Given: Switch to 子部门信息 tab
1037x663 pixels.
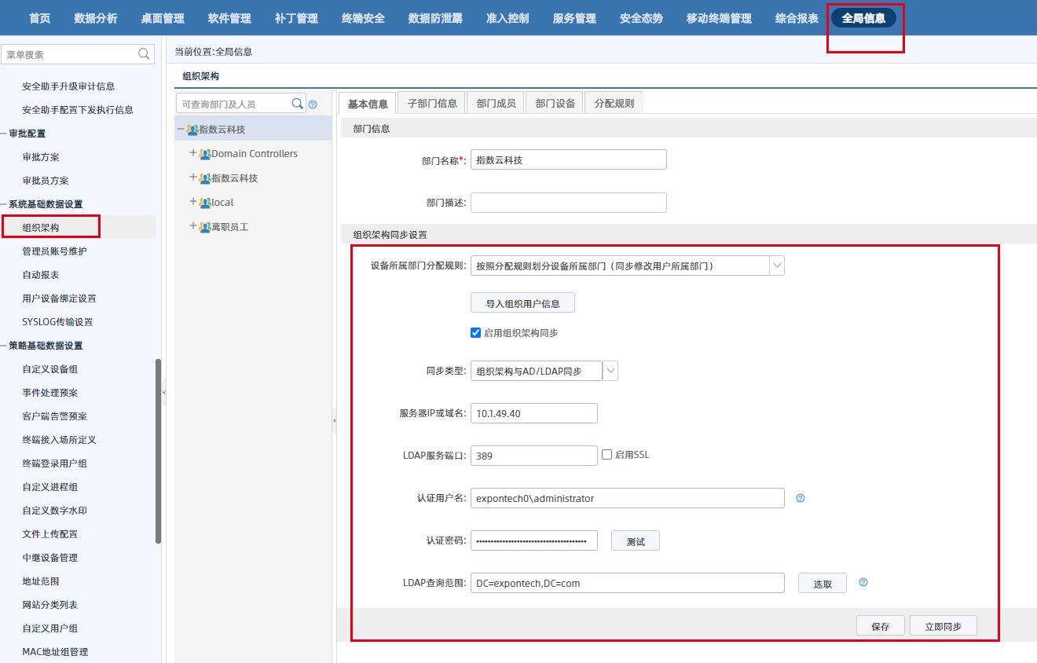Looking at the screenshot, I should click(x=432, y=103).
